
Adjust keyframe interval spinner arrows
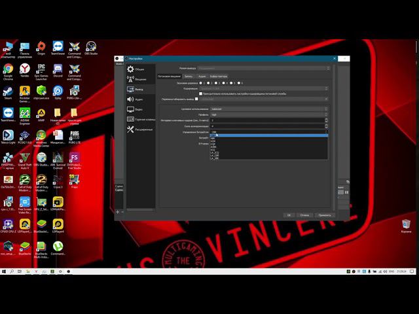coord(326,120)
